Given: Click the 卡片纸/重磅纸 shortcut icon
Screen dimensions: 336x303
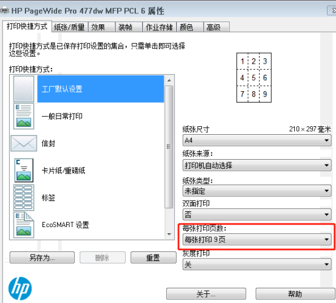Looking at the screenshot, I should [24, 171].
